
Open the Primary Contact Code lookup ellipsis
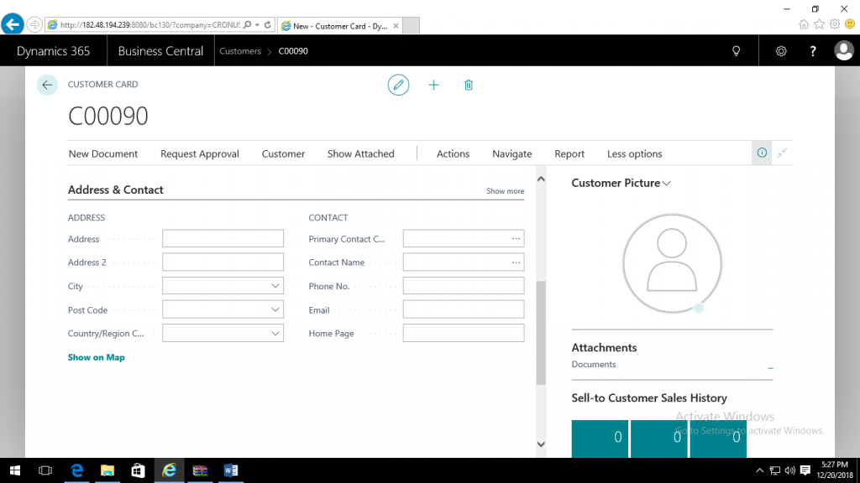(517, 238)
